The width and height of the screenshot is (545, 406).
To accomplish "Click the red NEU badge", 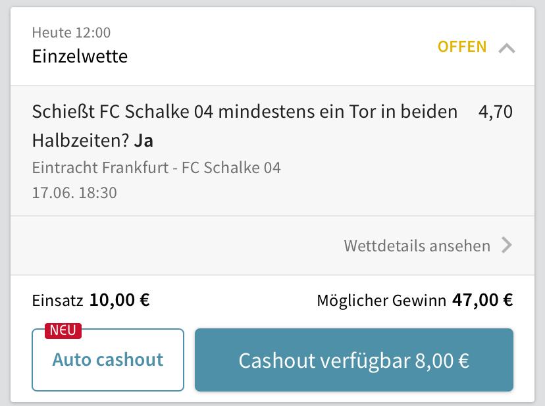I will 63,330.
